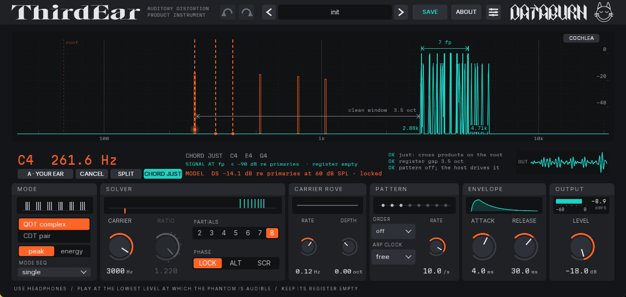Image resolution: width=626 pixels, height=297 pixels.
Task: Click the 1.220 ratio value
Action: click(166, 271)
